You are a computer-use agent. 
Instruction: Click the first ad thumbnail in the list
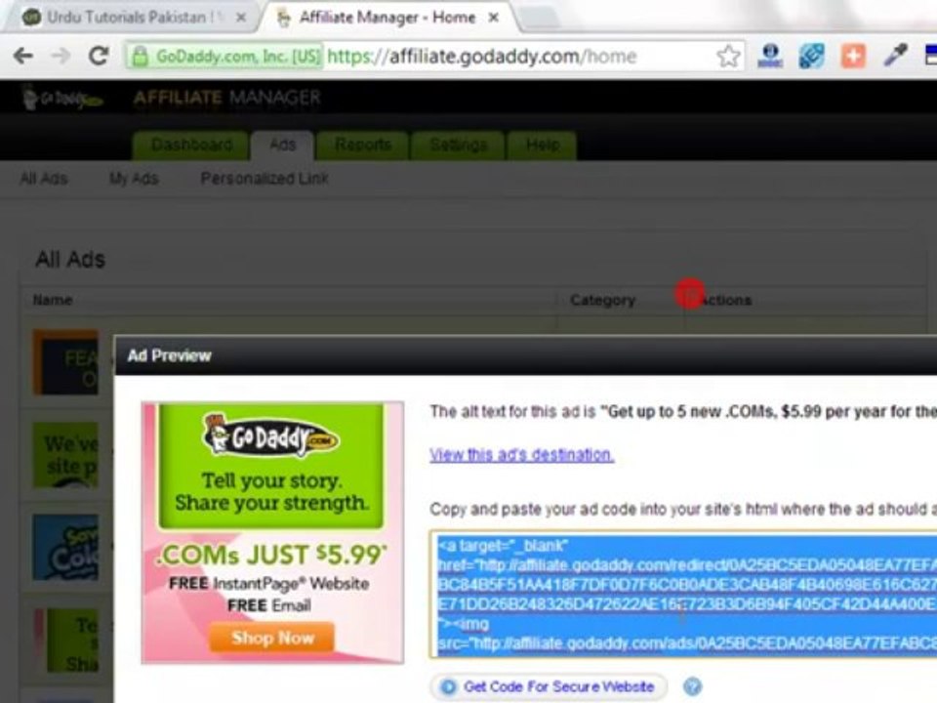[x=65, y=361]
